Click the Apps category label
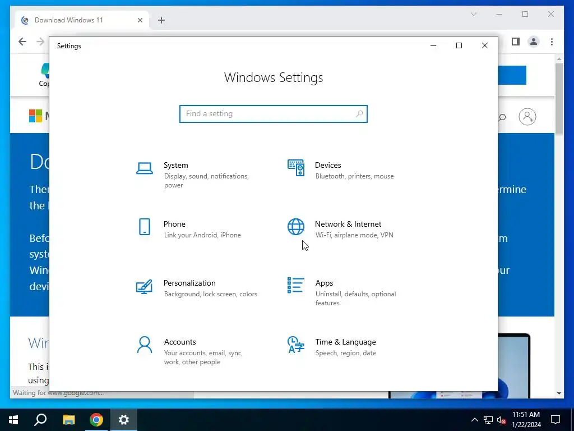Screen dimensions: 574x431 (x=325, y=283)
